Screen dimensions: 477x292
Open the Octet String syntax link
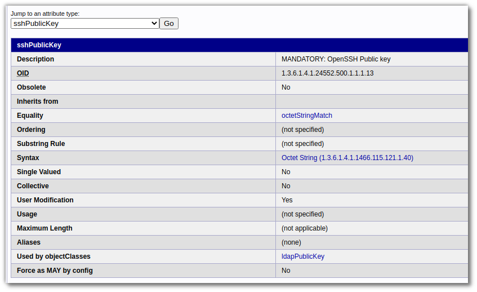(x=347, y=158)
